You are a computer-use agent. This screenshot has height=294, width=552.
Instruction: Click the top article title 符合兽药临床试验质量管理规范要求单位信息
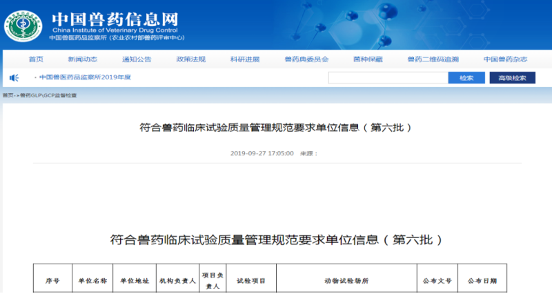tap(275, 128)
